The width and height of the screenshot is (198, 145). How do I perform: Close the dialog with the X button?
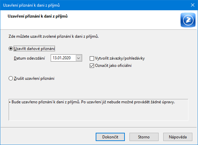pyautogui.click(x=193, y=5)
